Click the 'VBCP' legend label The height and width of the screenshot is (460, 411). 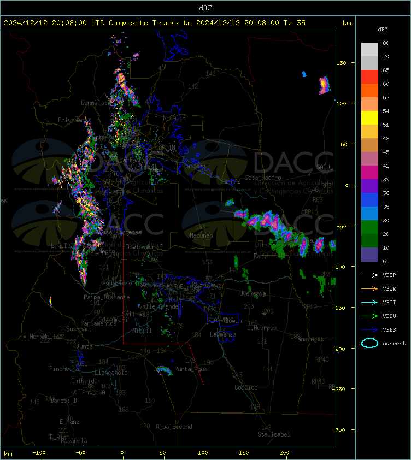point(389,275)
